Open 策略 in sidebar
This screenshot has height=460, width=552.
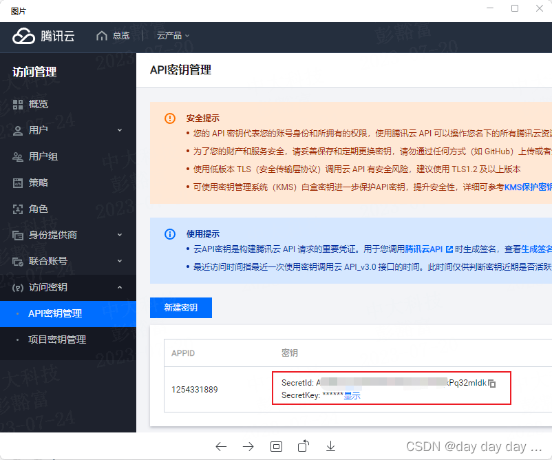tap(68, 182)
